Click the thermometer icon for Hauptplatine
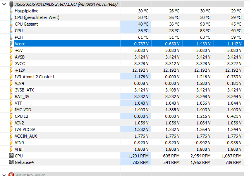Image resolution: width=249 pixels, height=176 pixels. (11, 11)
